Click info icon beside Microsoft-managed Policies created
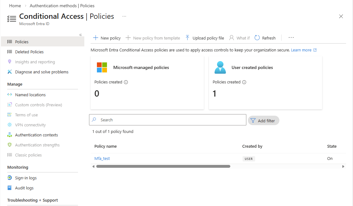The height and width of the screenshot is (206, 353). click(126, 82)
